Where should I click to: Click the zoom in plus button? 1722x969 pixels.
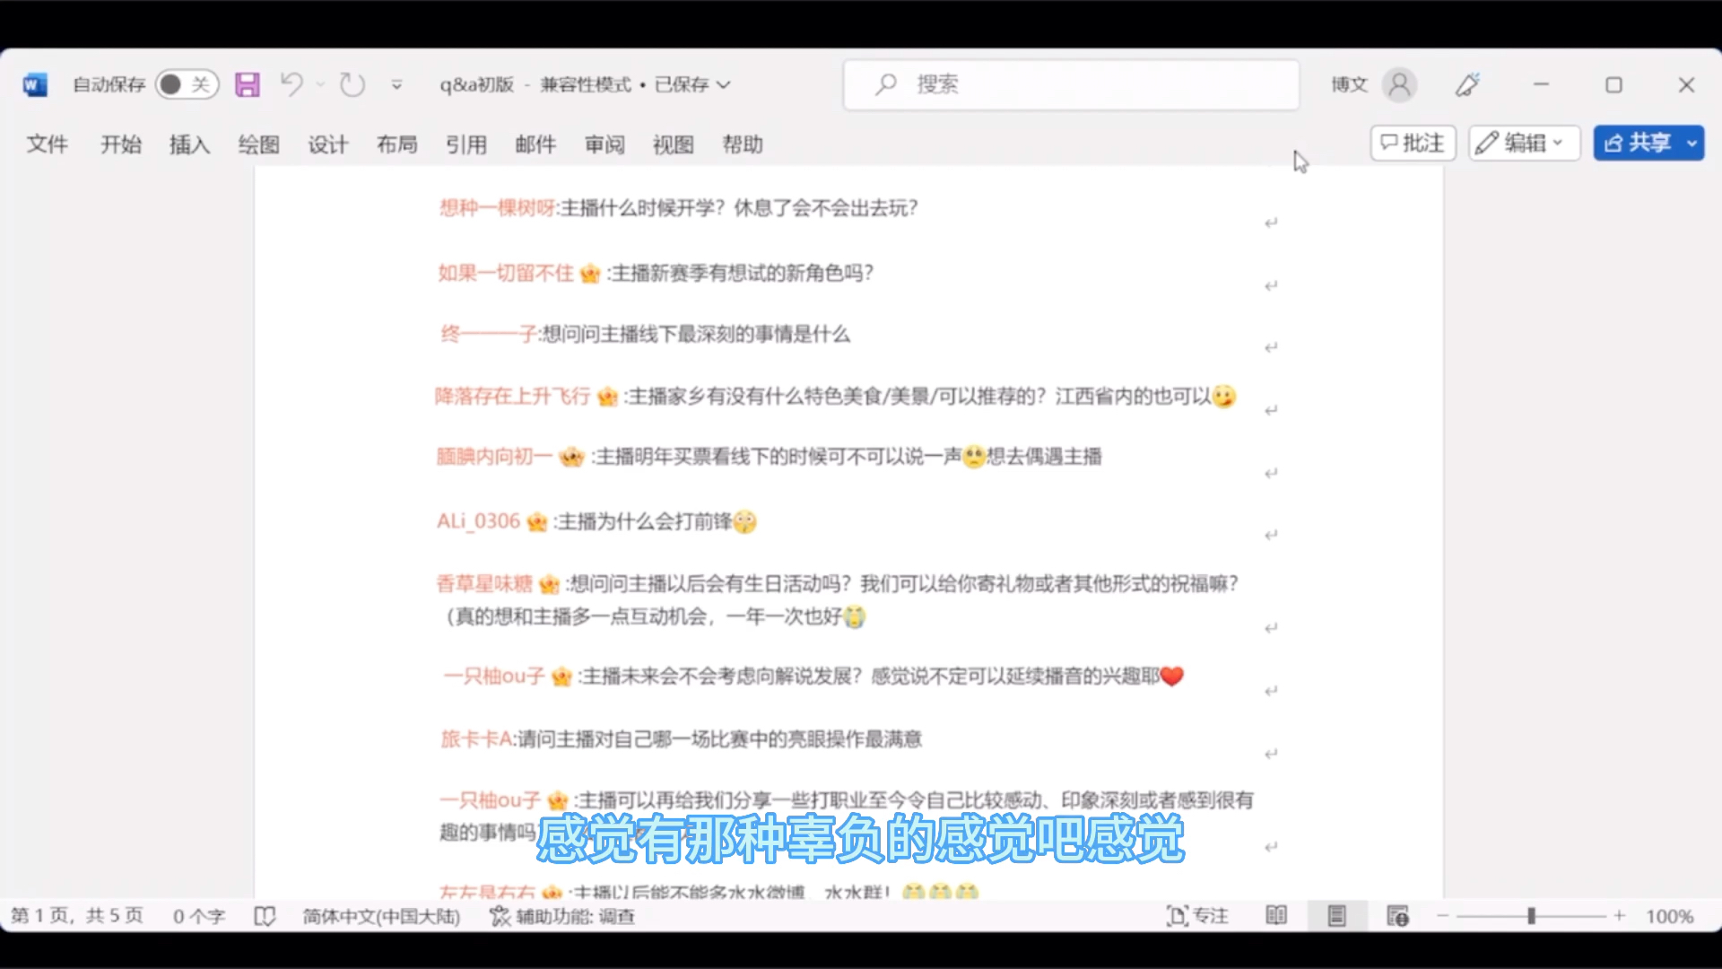1620,915
